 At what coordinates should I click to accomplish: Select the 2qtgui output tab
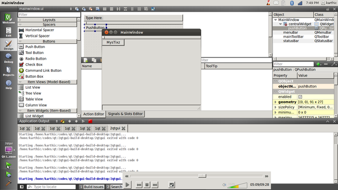click(x=118, y=128)
